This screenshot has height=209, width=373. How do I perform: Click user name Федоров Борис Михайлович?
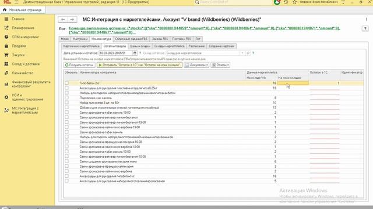[319, 2]
